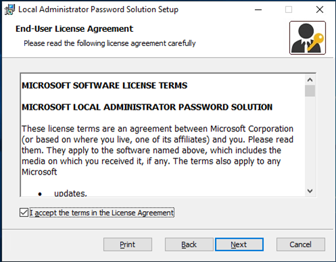Screen dimensions: 336x262
Task: Click the license scrollbar down arrow
Action: click(310, 191)
